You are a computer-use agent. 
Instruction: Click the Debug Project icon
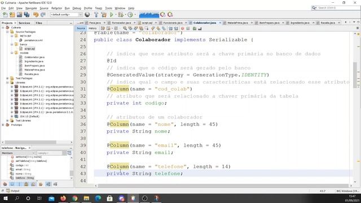click(x=120, y=15)
